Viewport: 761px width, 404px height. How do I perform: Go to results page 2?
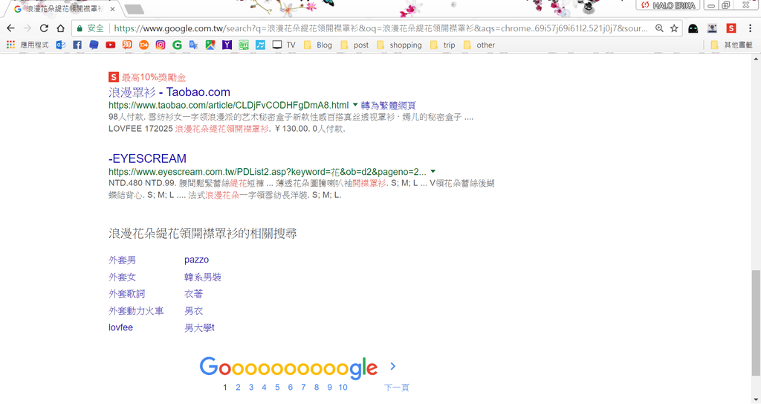click(x=238, y=388)
